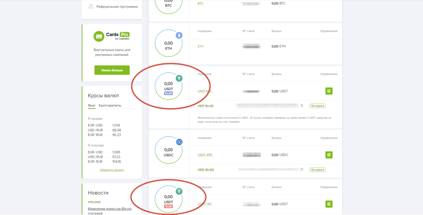Viewport: 423px width, 215px height.
Task: Click the blurred ETH account number
Action: tap(251, 46)
